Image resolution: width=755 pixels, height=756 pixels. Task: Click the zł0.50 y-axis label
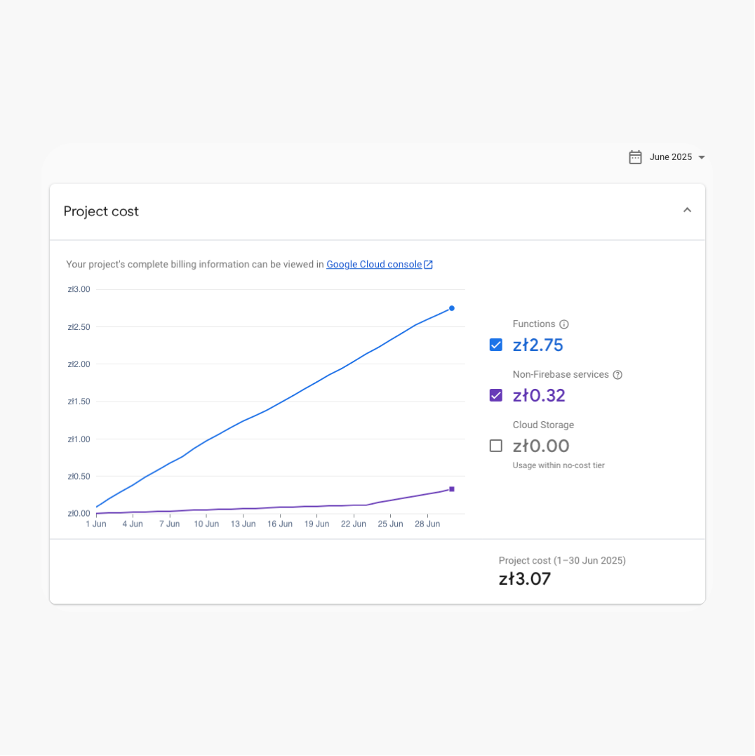pos(79,477)
